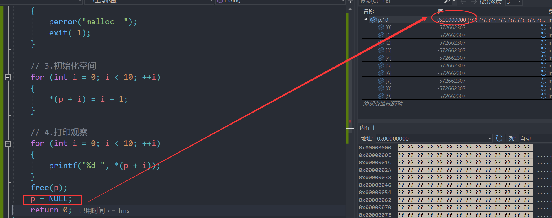Image resolution: width=552 pixels, height=218 pixels.
Task: Collapse the p,10 watch entry
Action: (365, 19)
